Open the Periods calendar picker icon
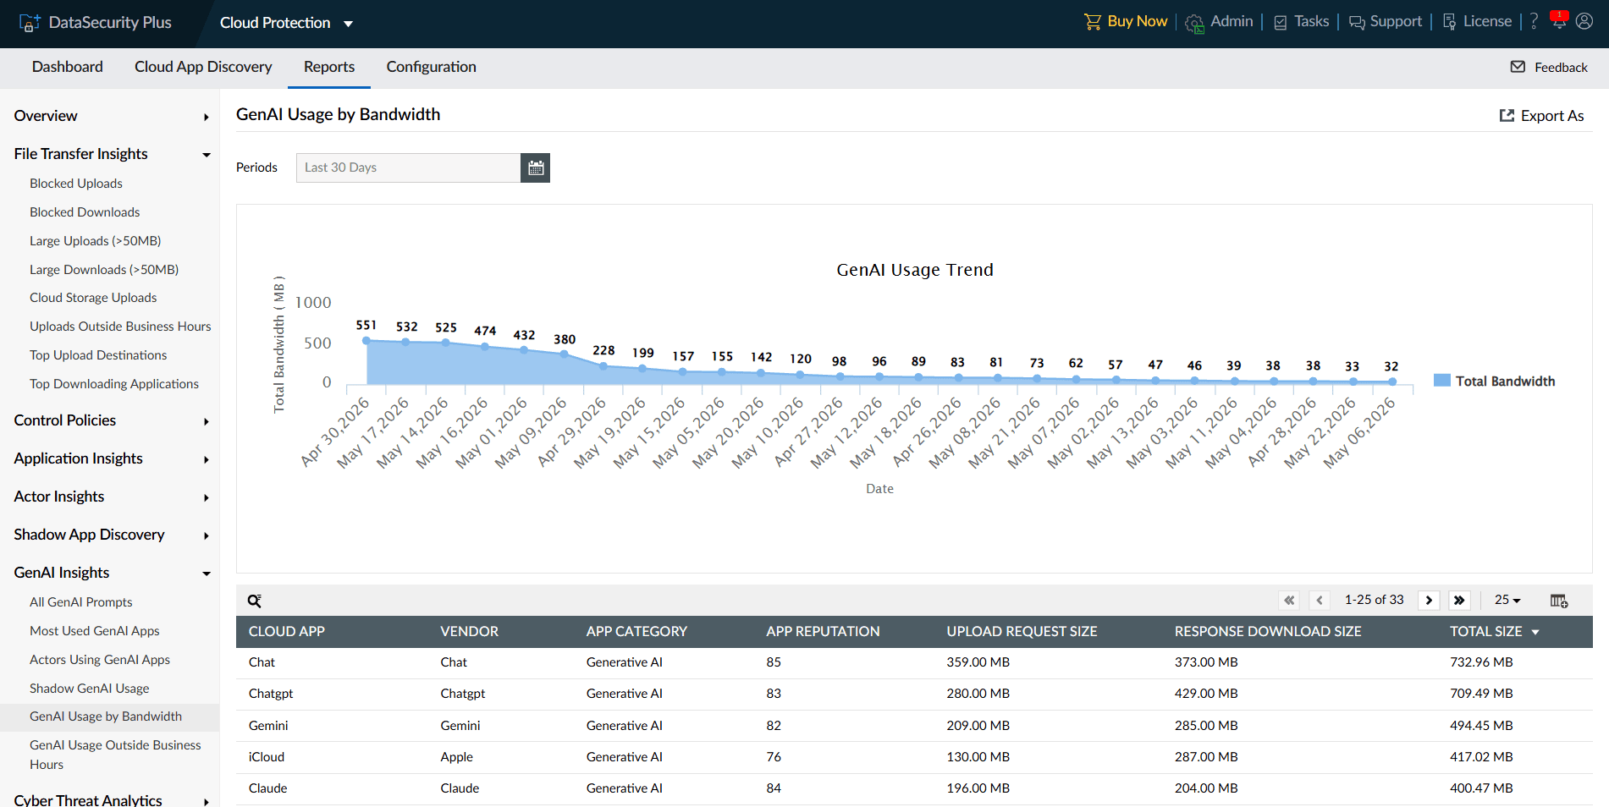 [536, 167]
